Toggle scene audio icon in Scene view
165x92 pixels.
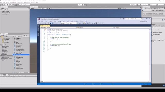click(47, 8)
